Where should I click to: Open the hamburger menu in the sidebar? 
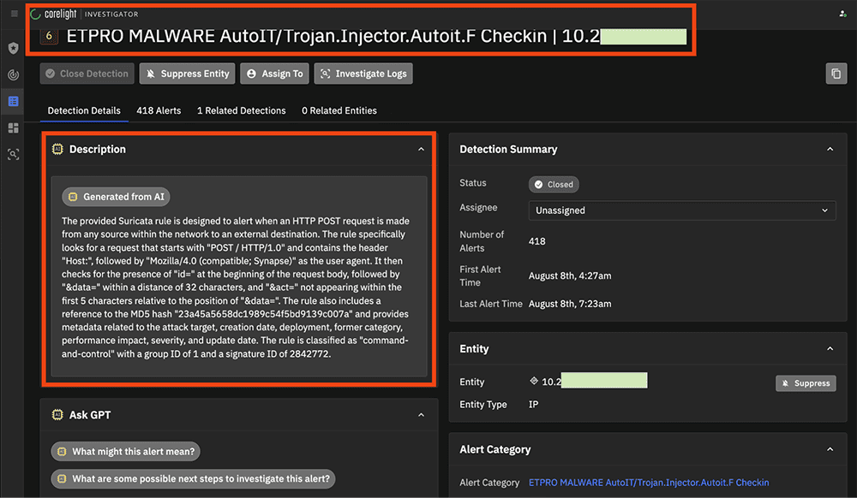pos(14,14)
